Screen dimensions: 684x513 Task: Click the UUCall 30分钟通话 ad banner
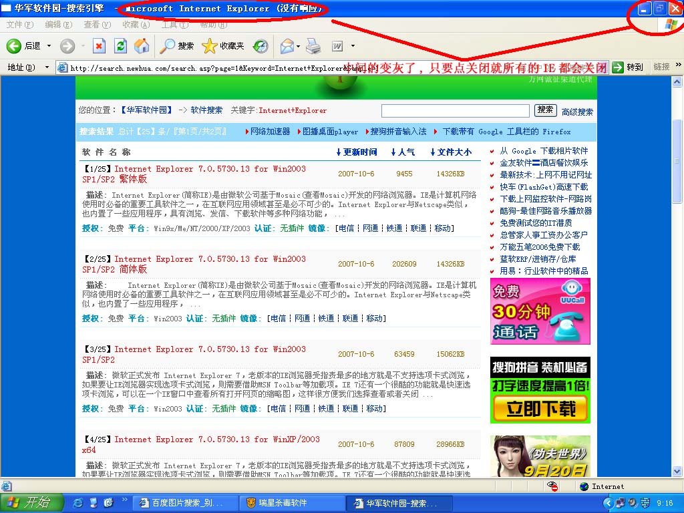[540, 311]
